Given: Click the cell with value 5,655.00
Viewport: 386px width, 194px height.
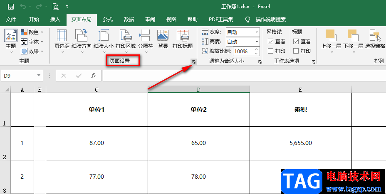Looking at the screenshot, I should [x=301, y=143].
